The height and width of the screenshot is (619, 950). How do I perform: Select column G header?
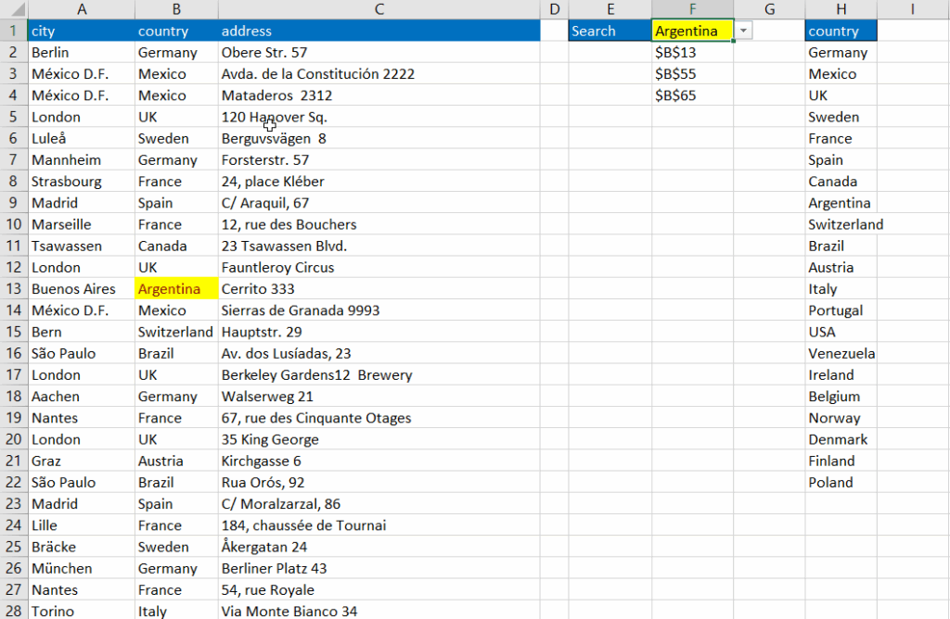769,9
